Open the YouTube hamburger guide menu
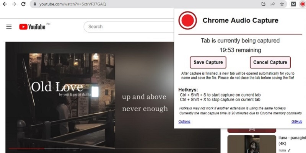 pos(9,27)
